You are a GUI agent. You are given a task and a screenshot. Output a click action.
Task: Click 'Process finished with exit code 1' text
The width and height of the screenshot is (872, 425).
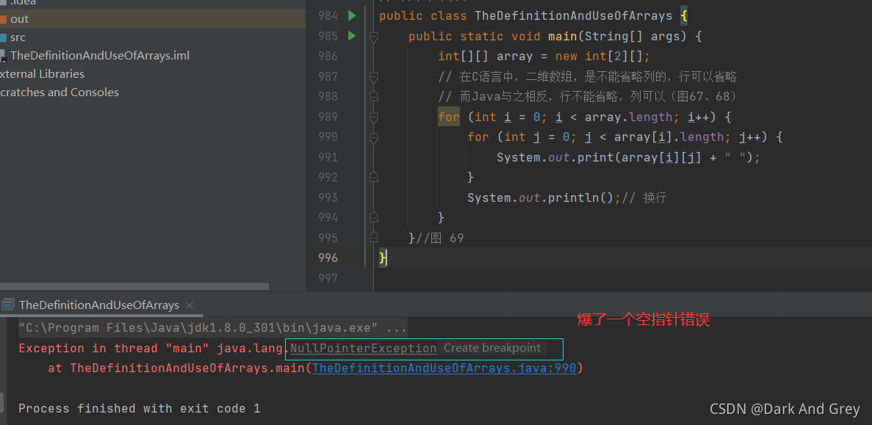[139, 408]
